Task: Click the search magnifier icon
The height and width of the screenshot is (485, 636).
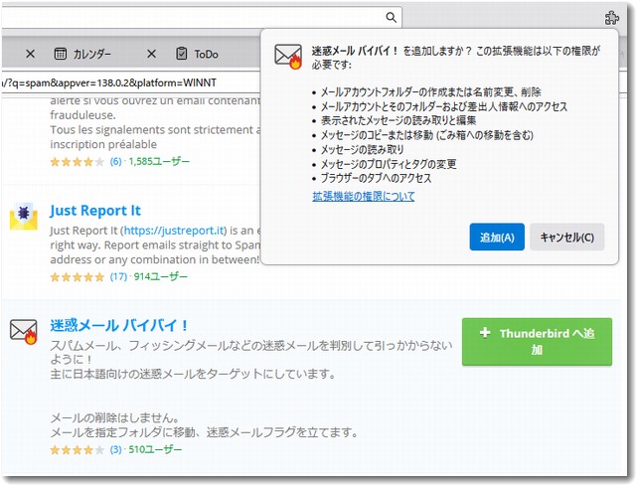Action: click(391, 18)
